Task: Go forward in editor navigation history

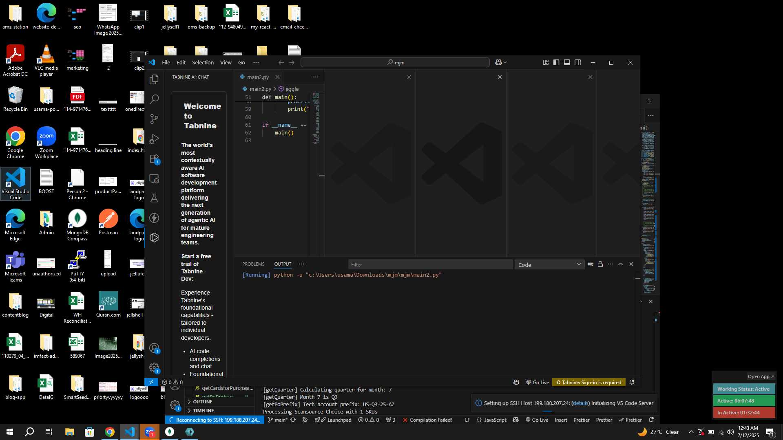Action: click(292, 62)
